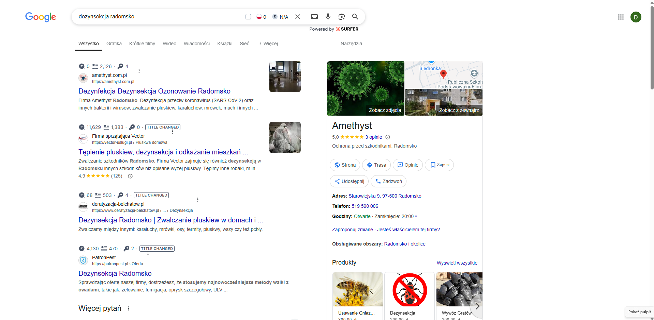The image size is (654, 320).
Task: Open the Zadzwoń call button
Action: click(x=388, y=181)
